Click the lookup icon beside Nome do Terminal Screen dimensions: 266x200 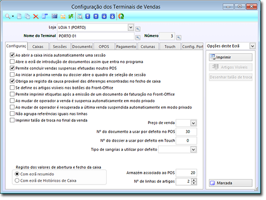tap(138, 37)
